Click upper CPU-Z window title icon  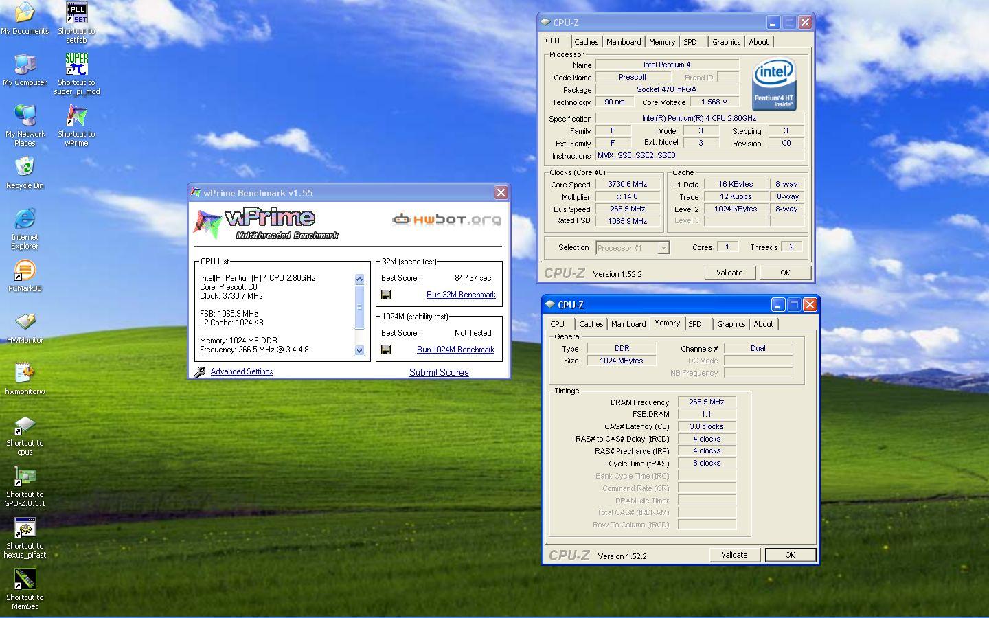tap(545, 22)
